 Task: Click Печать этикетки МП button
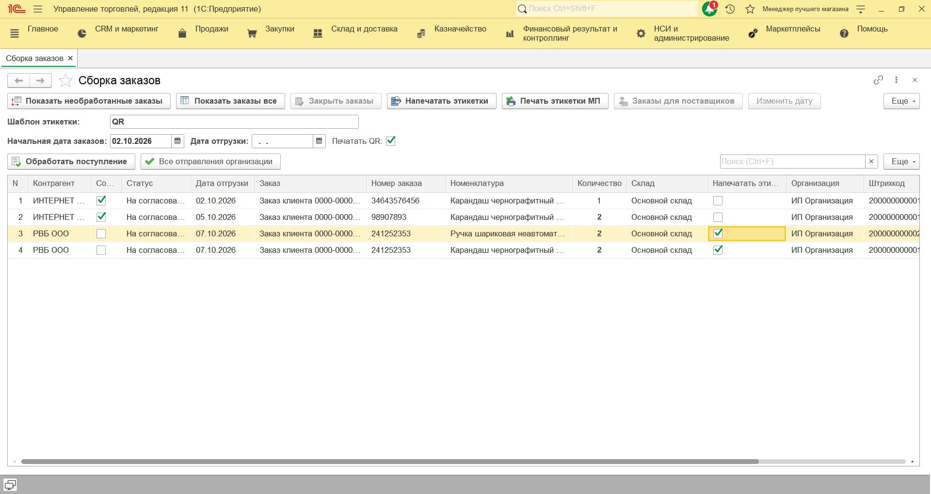click(555, 101)
